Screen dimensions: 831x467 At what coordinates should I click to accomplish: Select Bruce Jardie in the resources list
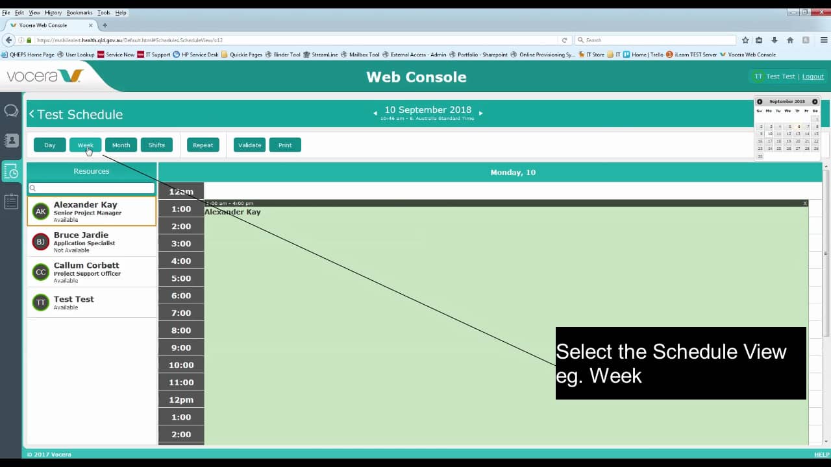(92, 242)
